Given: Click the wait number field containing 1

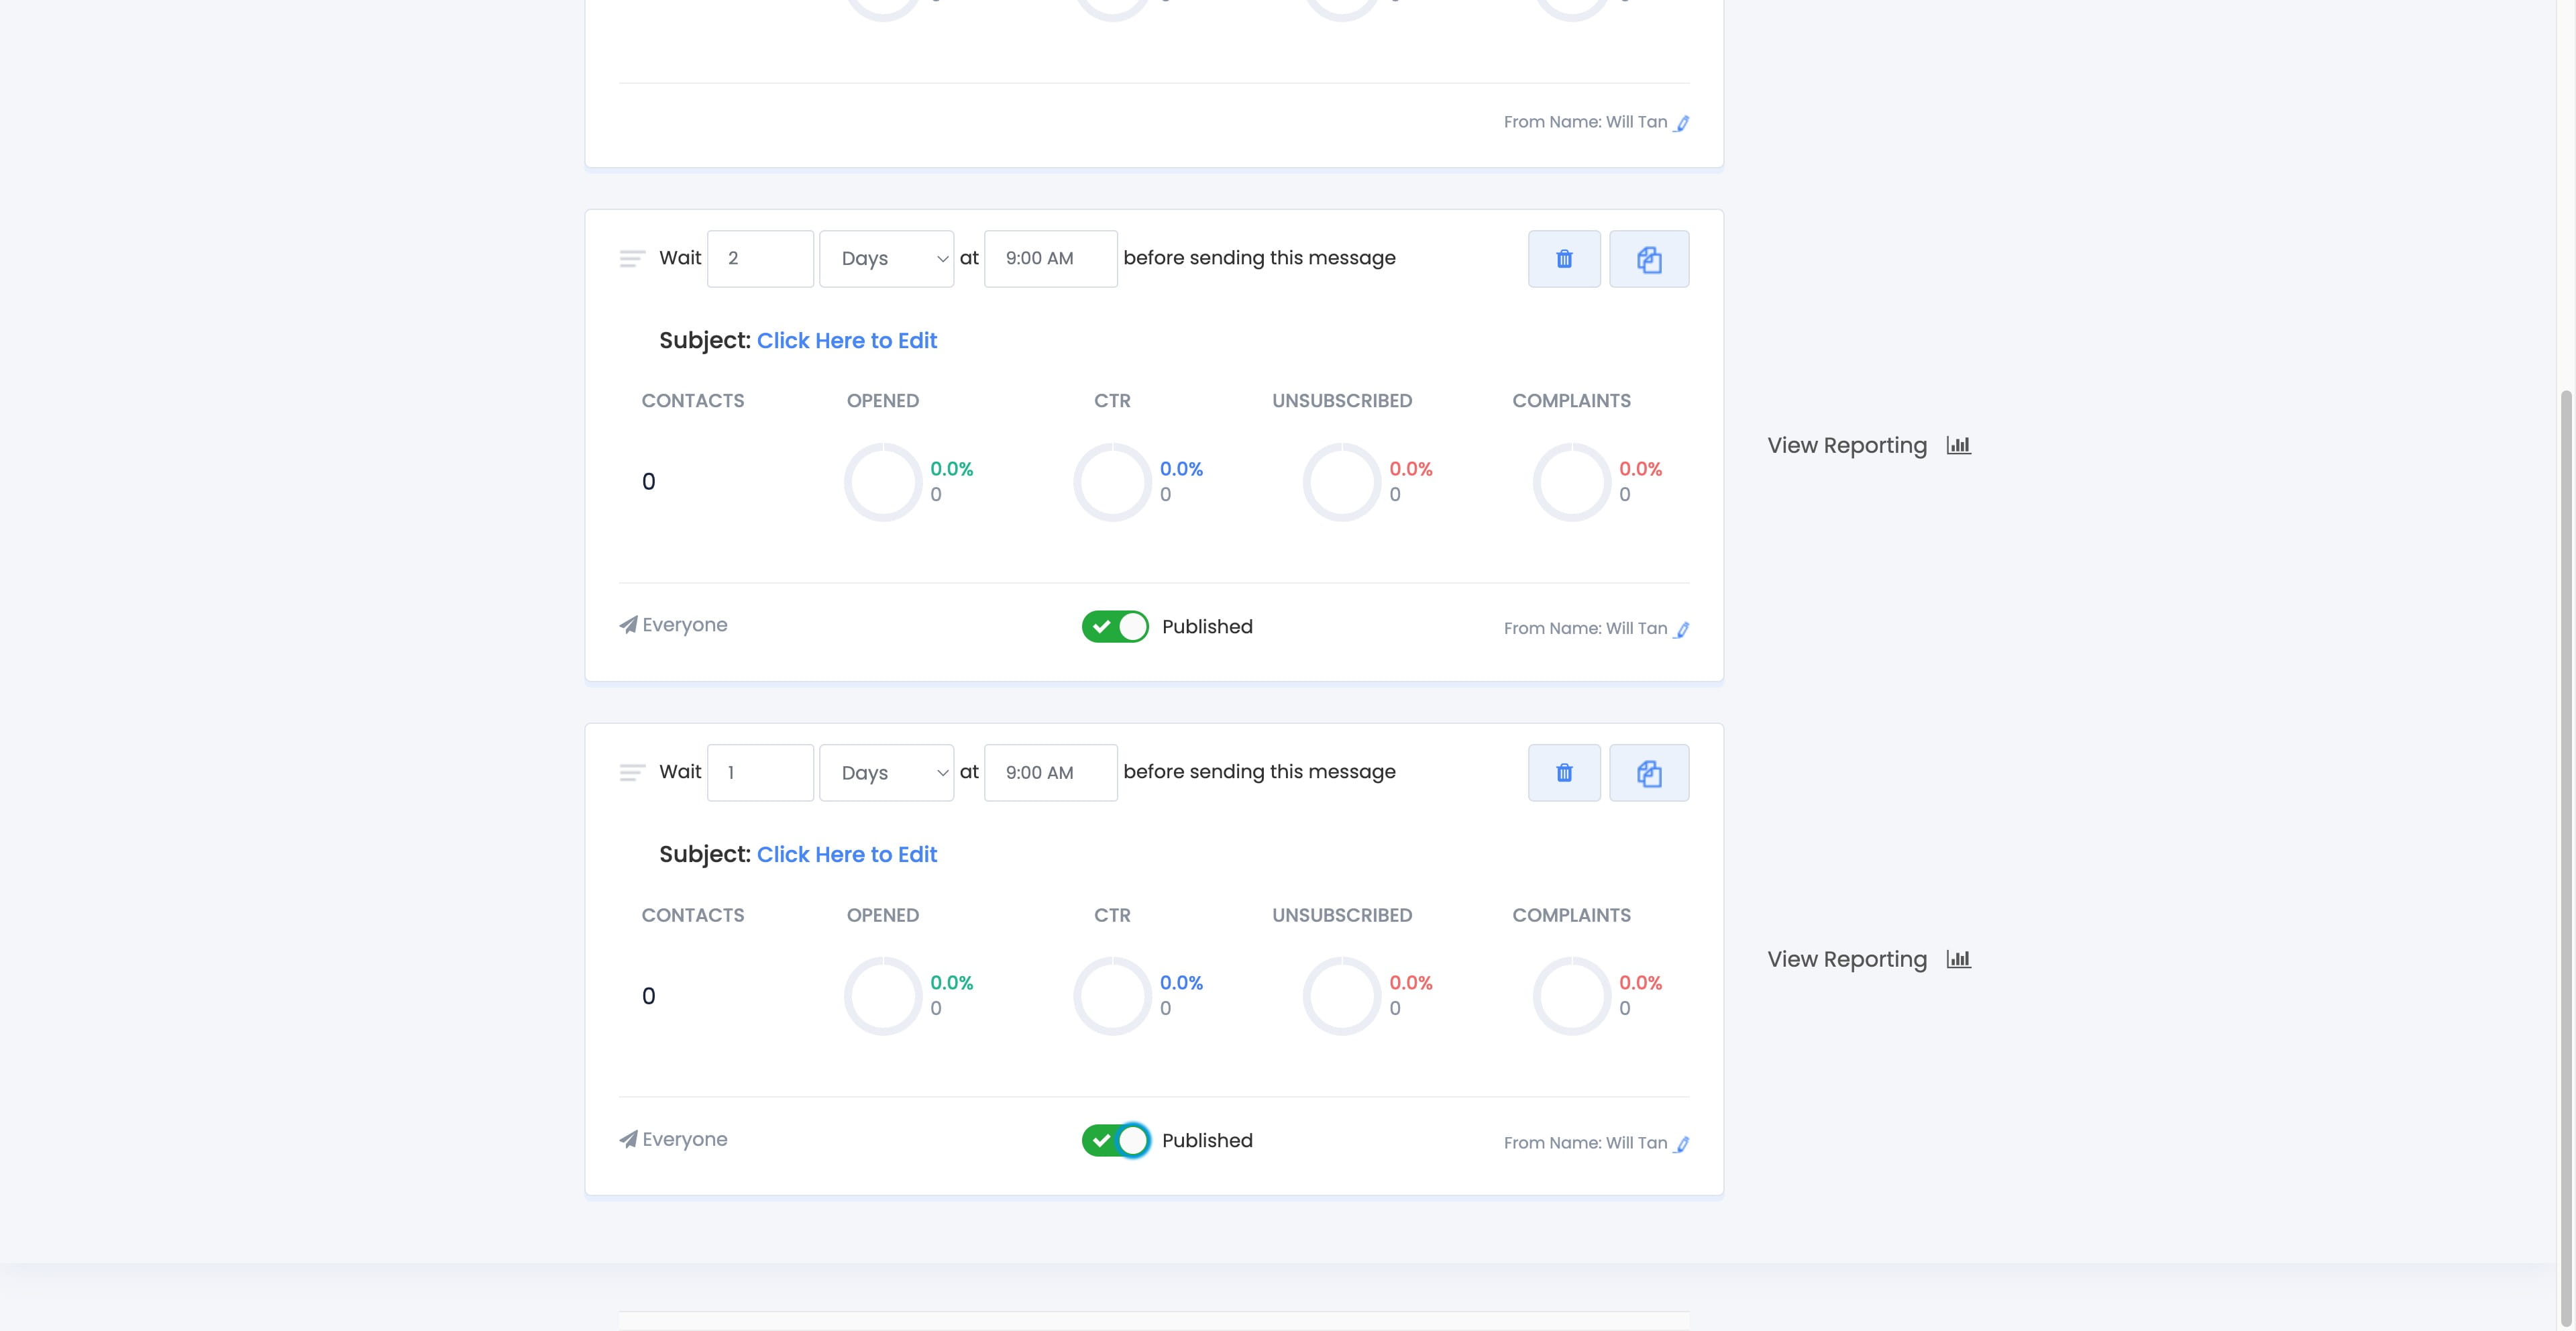Looking at the screenshot, I should 760,773.
